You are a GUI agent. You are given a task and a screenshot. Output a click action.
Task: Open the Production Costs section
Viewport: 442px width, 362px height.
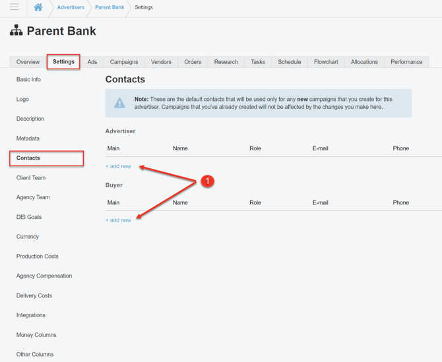click(38, 256)
